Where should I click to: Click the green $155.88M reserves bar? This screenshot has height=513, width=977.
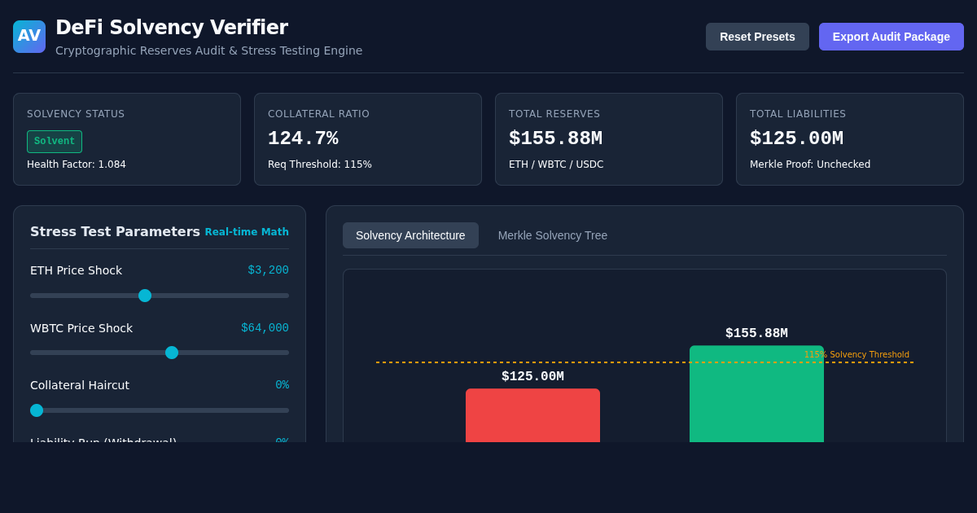(x=756, y=394)
